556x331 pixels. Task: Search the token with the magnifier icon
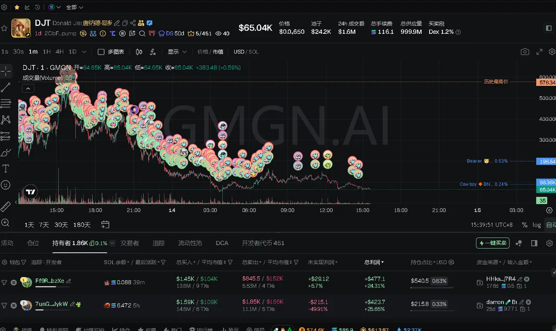point(142,33)
